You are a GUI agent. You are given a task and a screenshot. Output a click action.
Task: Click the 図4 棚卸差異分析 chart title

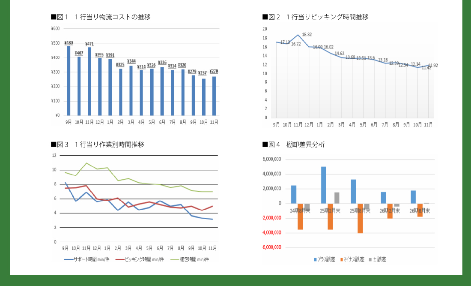pos(293,145)
